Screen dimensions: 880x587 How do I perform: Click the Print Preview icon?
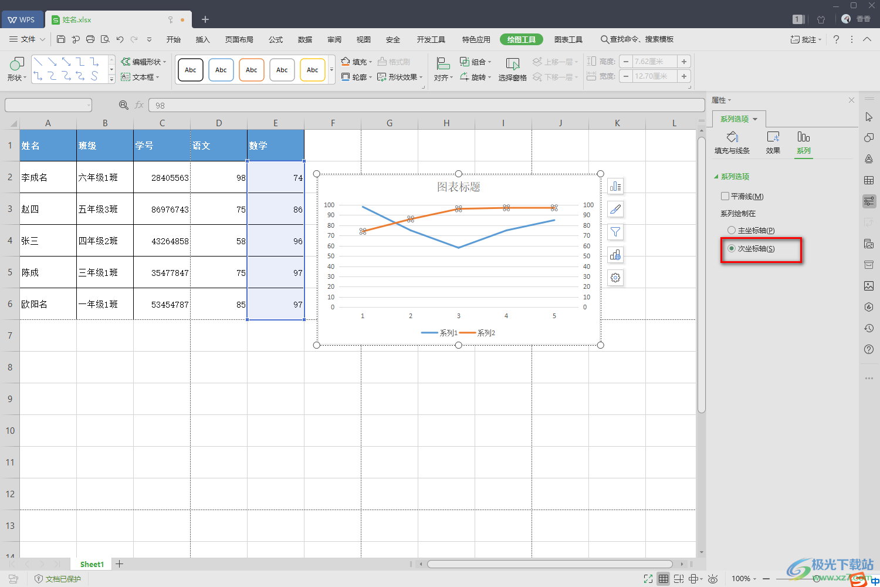pos(105,39)
